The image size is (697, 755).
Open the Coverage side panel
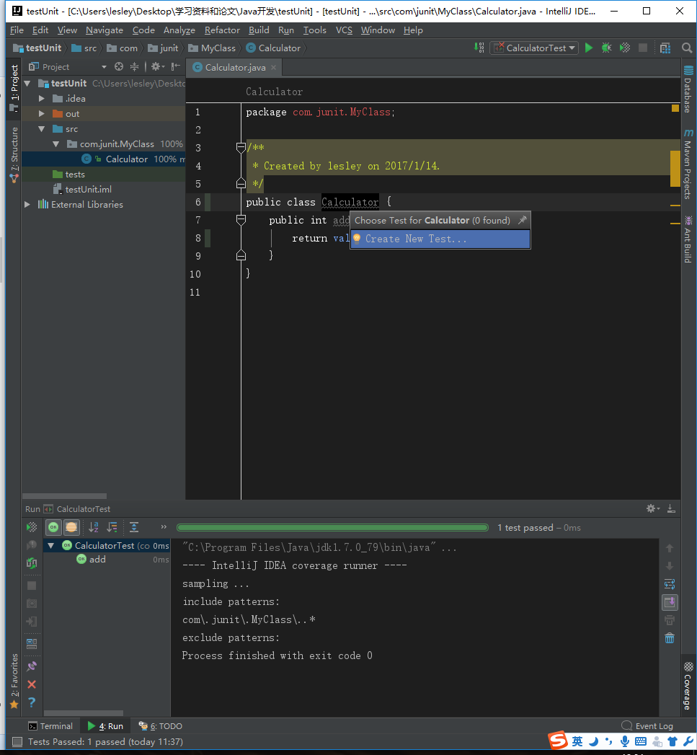click(688, 686)
